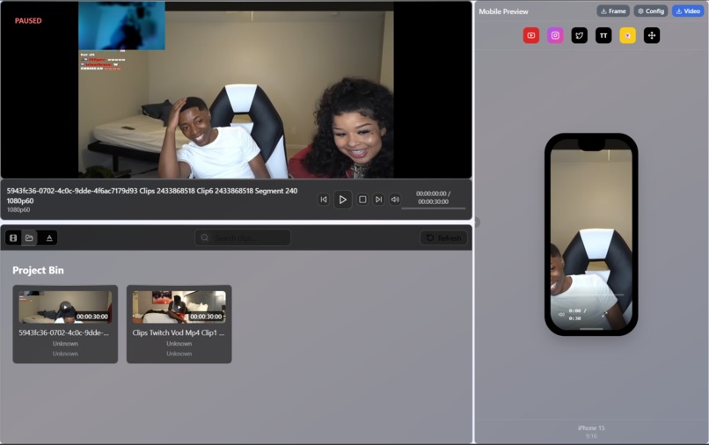Select the yellow Snapchat preset icon
The width and height of the screenshot is (709, 445).
click(x=627, y=35)
